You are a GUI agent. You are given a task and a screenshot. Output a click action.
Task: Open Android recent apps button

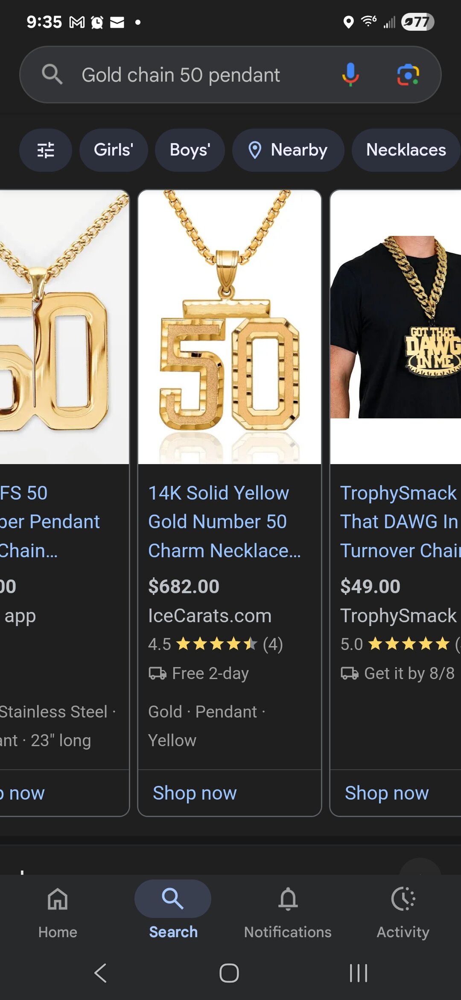pos(358,973)
